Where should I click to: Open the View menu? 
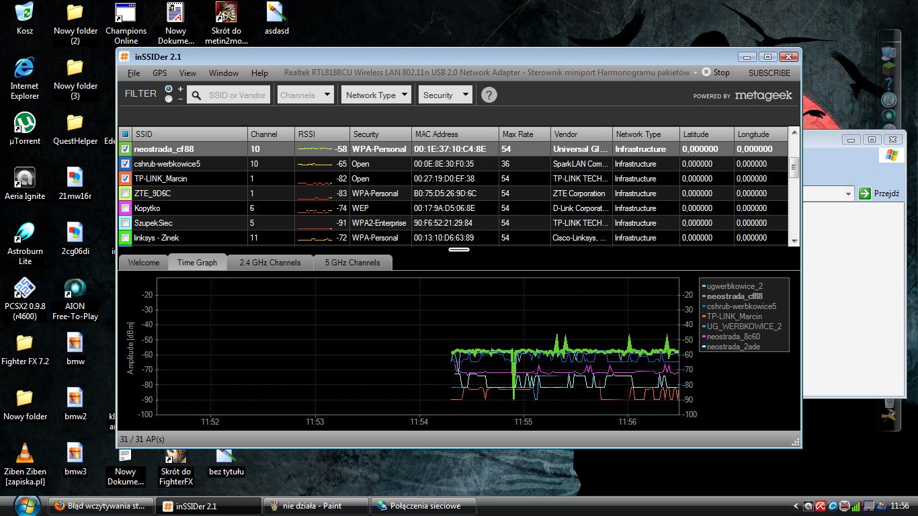(x=187, y=73)
